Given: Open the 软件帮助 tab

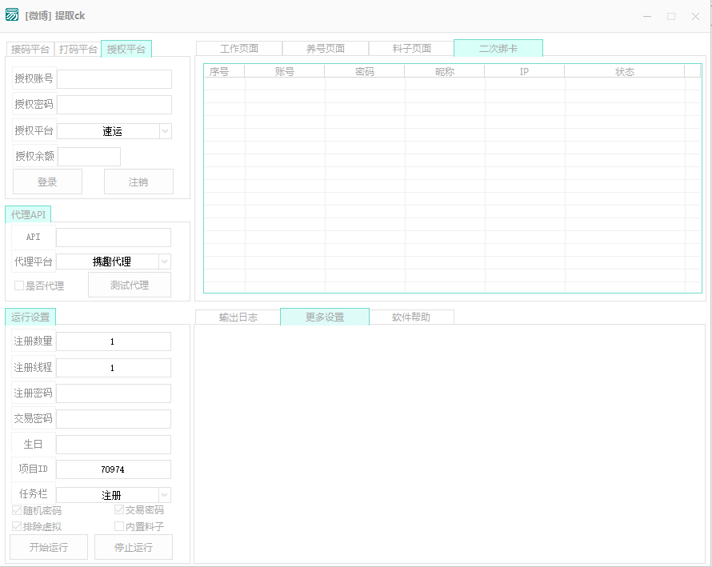Looking at the screenshot, I should [411, 317].
